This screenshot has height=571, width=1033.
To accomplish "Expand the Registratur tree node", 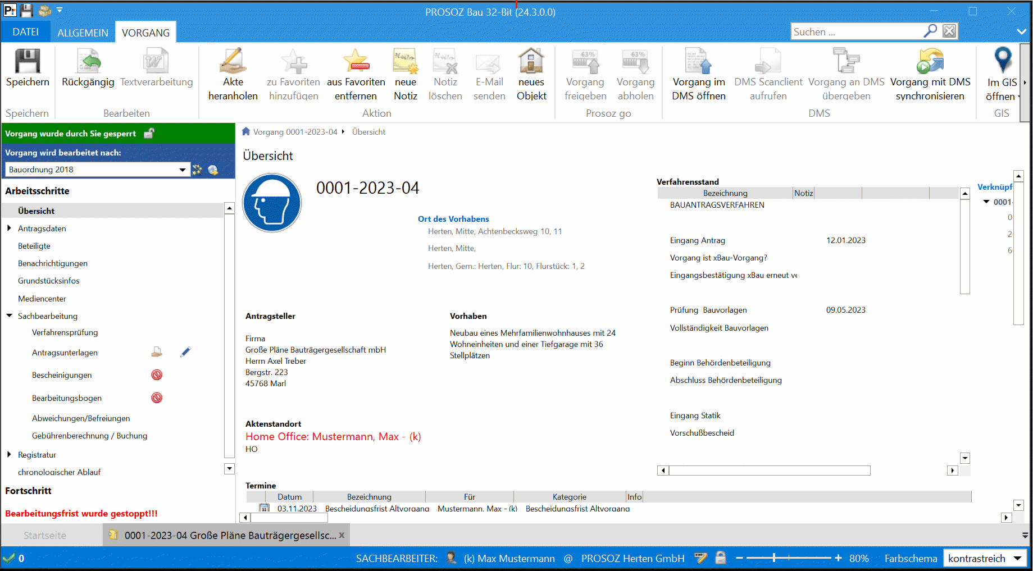I will click(x=9, y=454).
